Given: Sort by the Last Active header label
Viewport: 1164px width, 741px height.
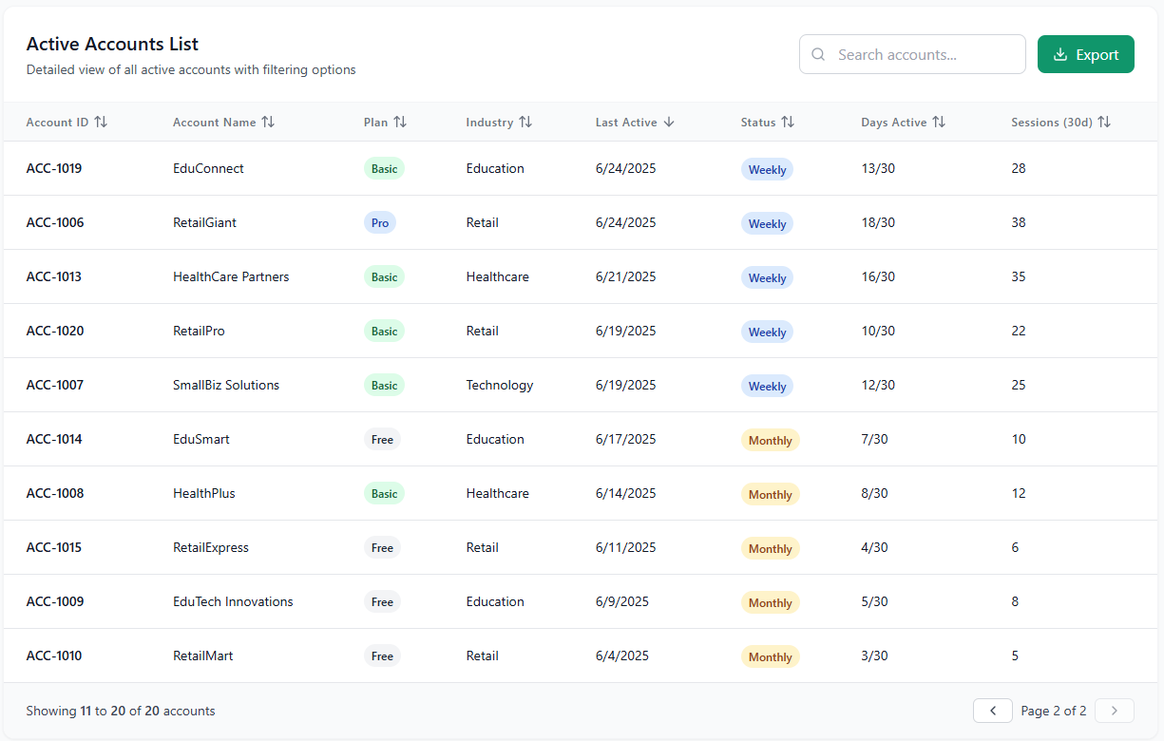Looking at the screenshot, I should (626, 123).
